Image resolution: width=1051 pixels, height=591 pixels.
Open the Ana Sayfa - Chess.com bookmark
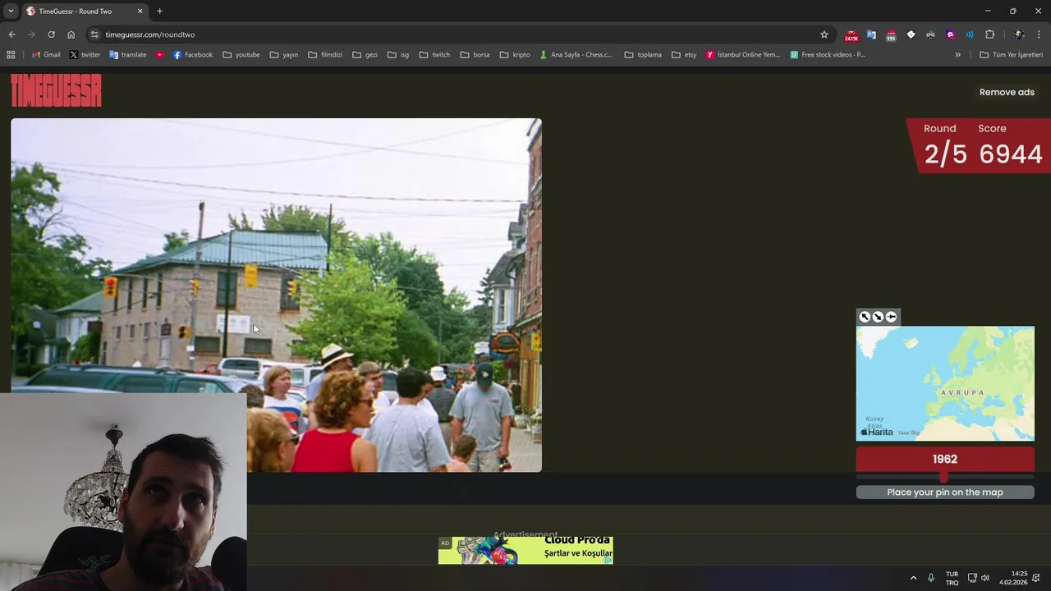pyautogui.click(x=576, y=55)
